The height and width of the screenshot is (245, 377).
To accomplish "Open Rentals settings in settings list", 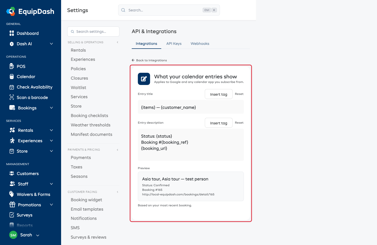I will coord(78,50).
